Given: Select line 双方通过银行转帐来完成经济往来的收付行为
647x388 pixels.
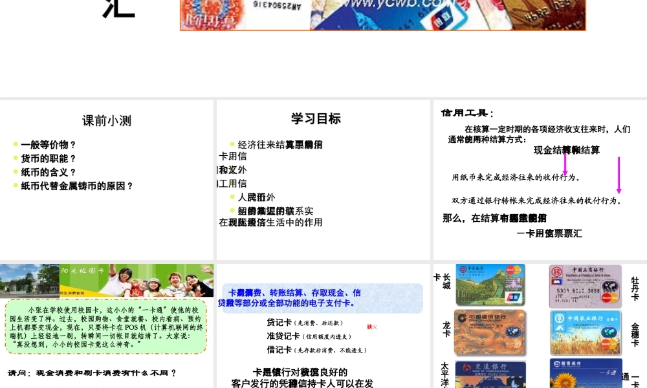Looking at the screenshot, I should tap(537, 201).
